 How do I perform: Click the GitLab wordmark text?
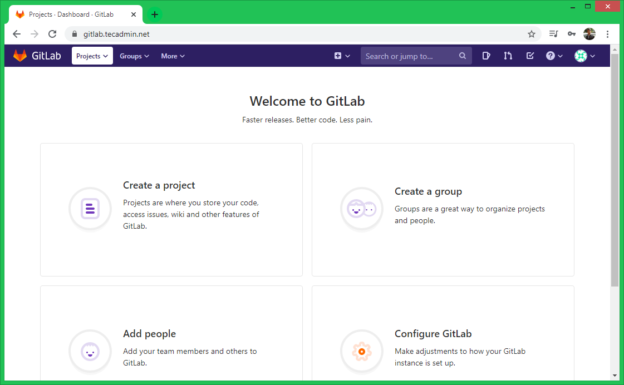(x=46, y=56)
